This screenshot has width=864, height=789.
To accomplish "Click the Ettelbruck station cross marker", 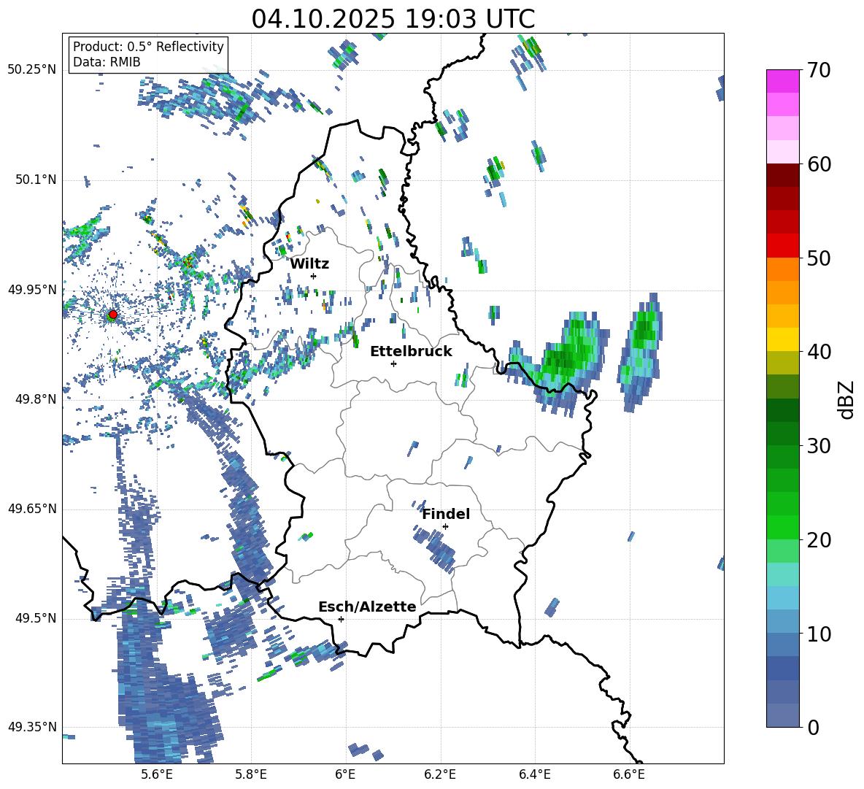I will (x=393, y=363).
